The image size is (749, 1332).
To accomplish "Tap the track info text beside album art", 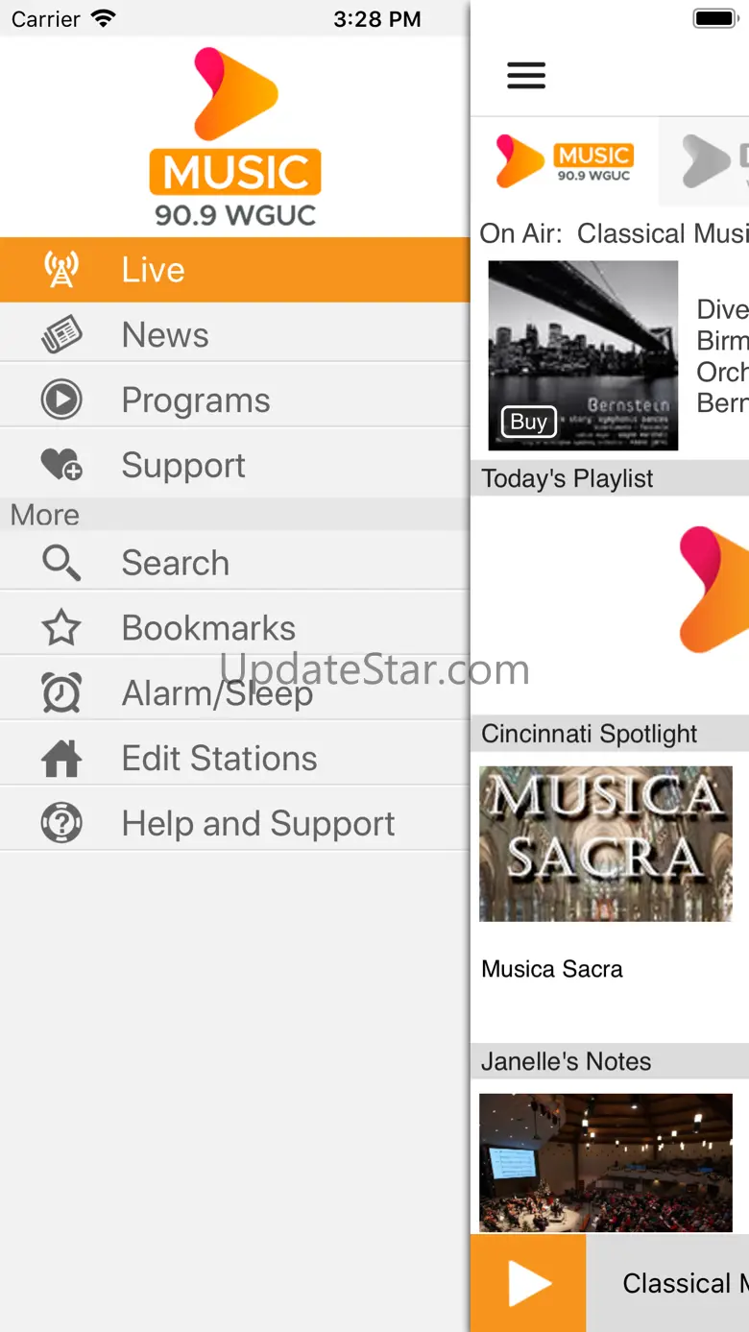I will point(722,355).
